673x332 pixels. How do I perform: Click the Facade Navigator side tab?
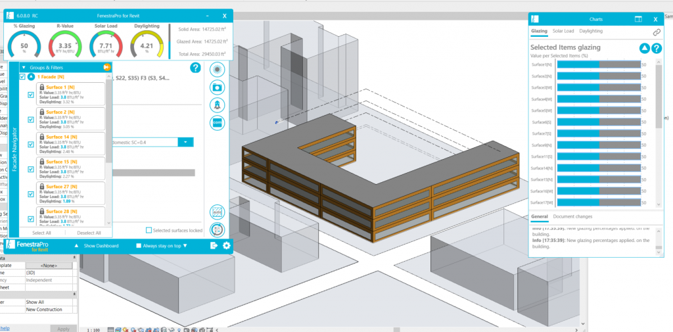click(x=14, y=149)
